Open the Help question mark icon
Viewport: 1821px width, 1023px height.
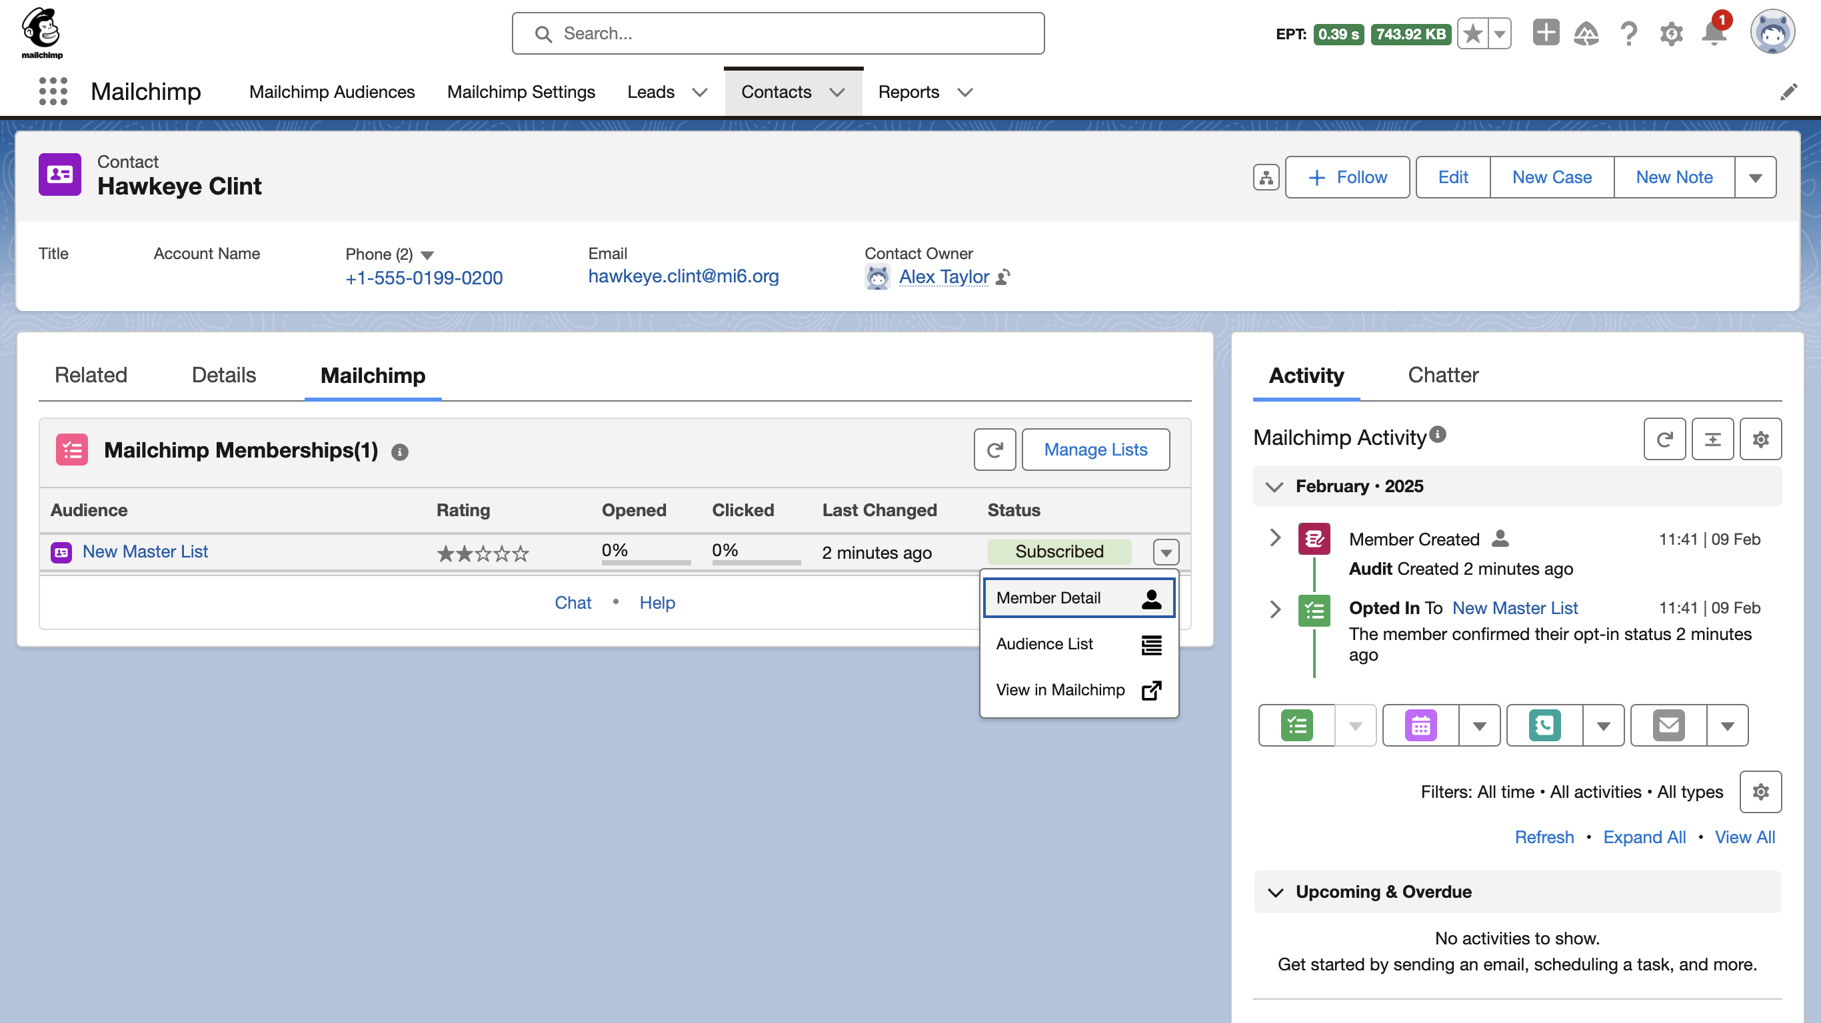pos(1629,33)
